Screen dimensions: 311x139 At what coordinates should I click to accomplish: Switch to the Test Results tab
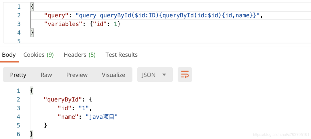[x=122, y=55]
